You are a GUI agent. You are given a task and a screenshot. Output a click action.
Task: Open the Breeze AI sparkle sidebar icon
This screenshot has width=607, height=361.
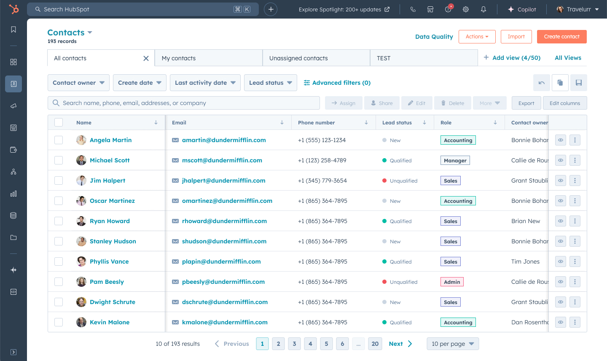[13, 270]
